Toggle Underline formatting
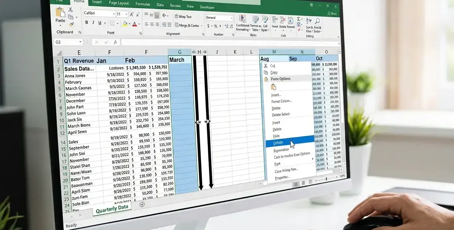Image resolution: width=454 pixels, height=230 pixels. [x=99, y=23]
